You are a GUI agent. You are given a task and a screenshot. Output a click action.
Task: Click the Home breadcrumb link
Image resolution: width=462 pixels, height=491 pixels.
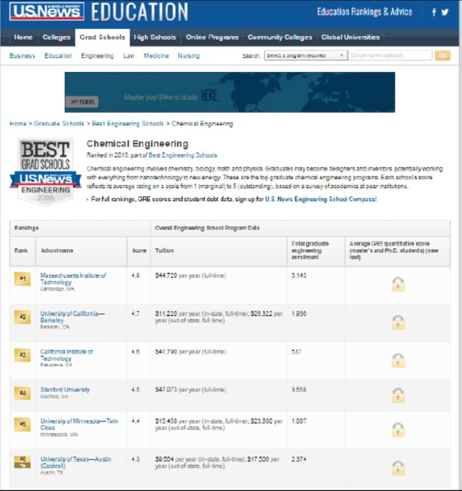tap(18, 123)
